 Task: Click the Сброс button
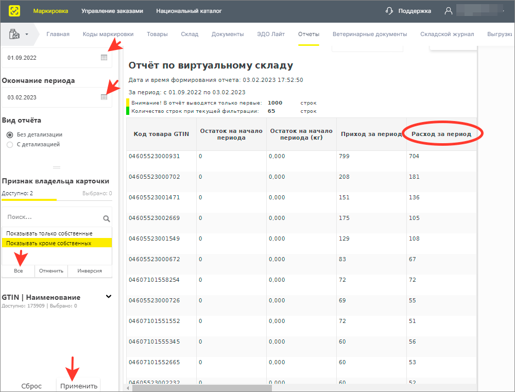point(31,386)
